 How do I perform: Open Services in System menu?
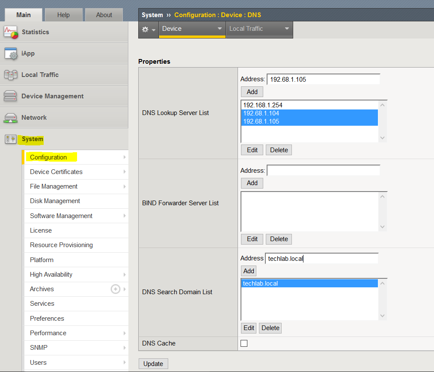coord(76,304)
